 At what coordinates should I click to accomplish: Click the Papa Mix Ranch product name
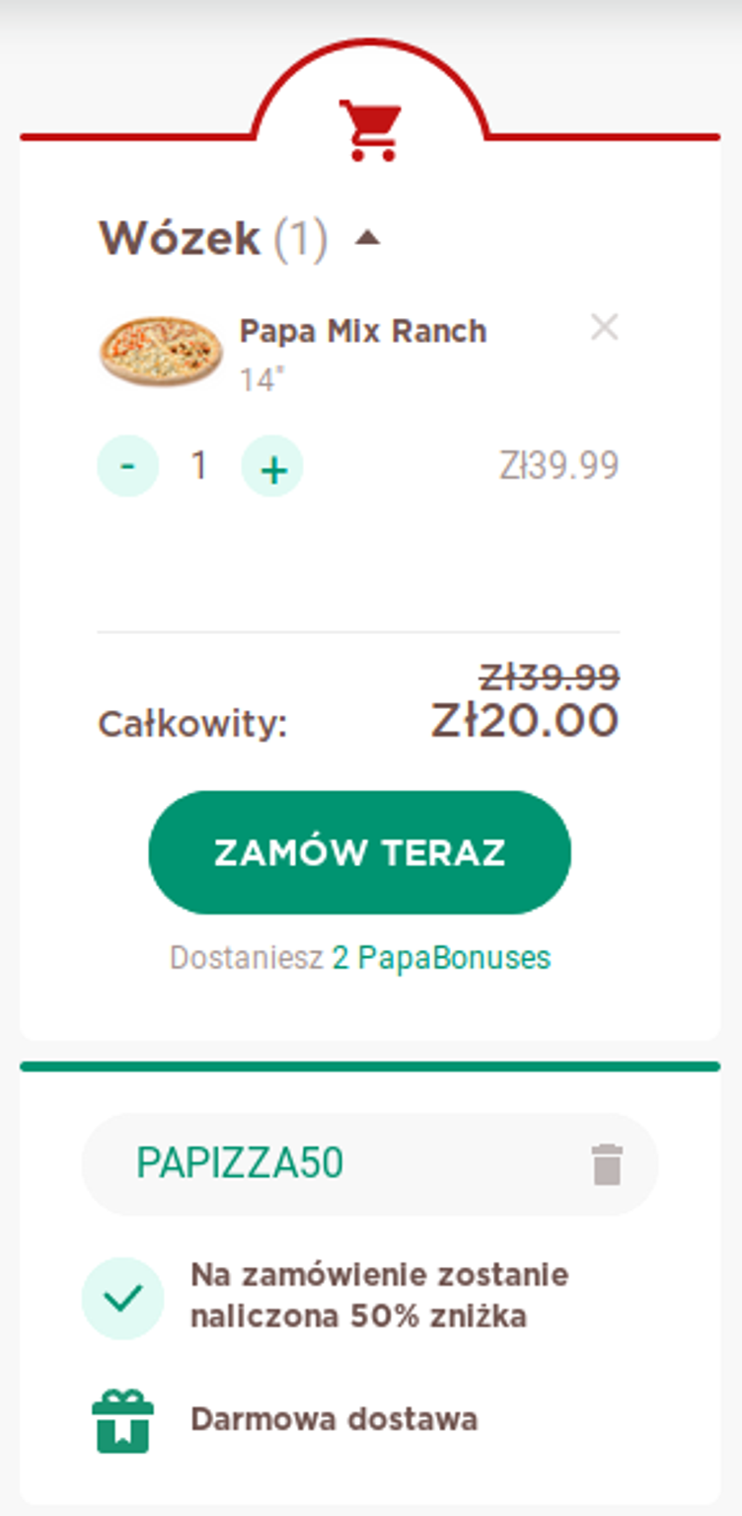click(x=363, y=331)
